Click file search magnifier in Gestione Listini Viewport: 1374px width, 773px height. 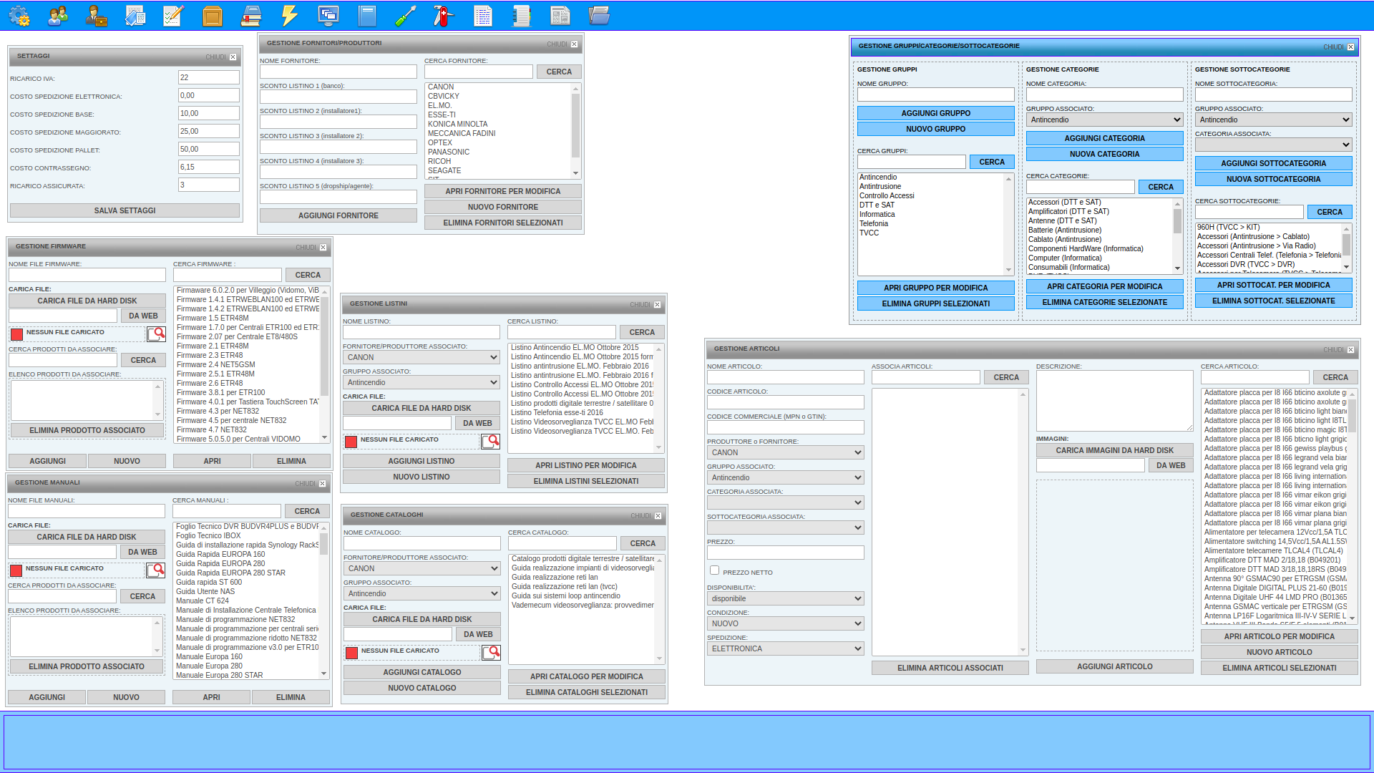pyautogui.click(x=490, y=442)
